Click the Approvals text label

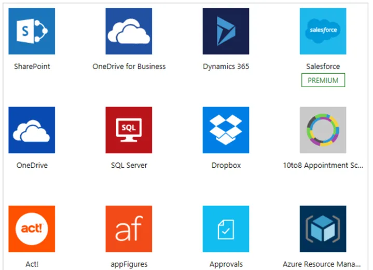click(x=226, y=264)
